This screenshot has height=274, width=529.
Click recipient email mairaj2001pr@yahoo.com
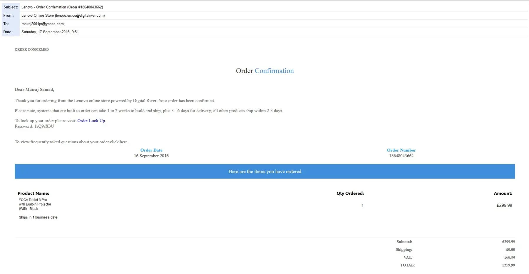coord(43,24)
